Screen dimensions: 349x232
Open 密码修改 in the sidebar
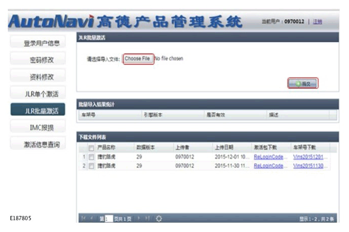(38, 59)
